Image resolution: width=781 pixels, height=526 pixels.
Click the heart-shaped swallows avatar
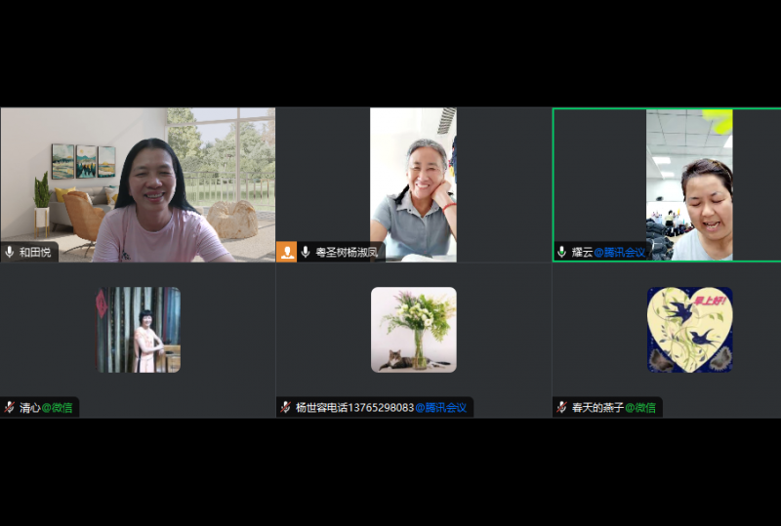pyautogui.click(x=689, y=330)
